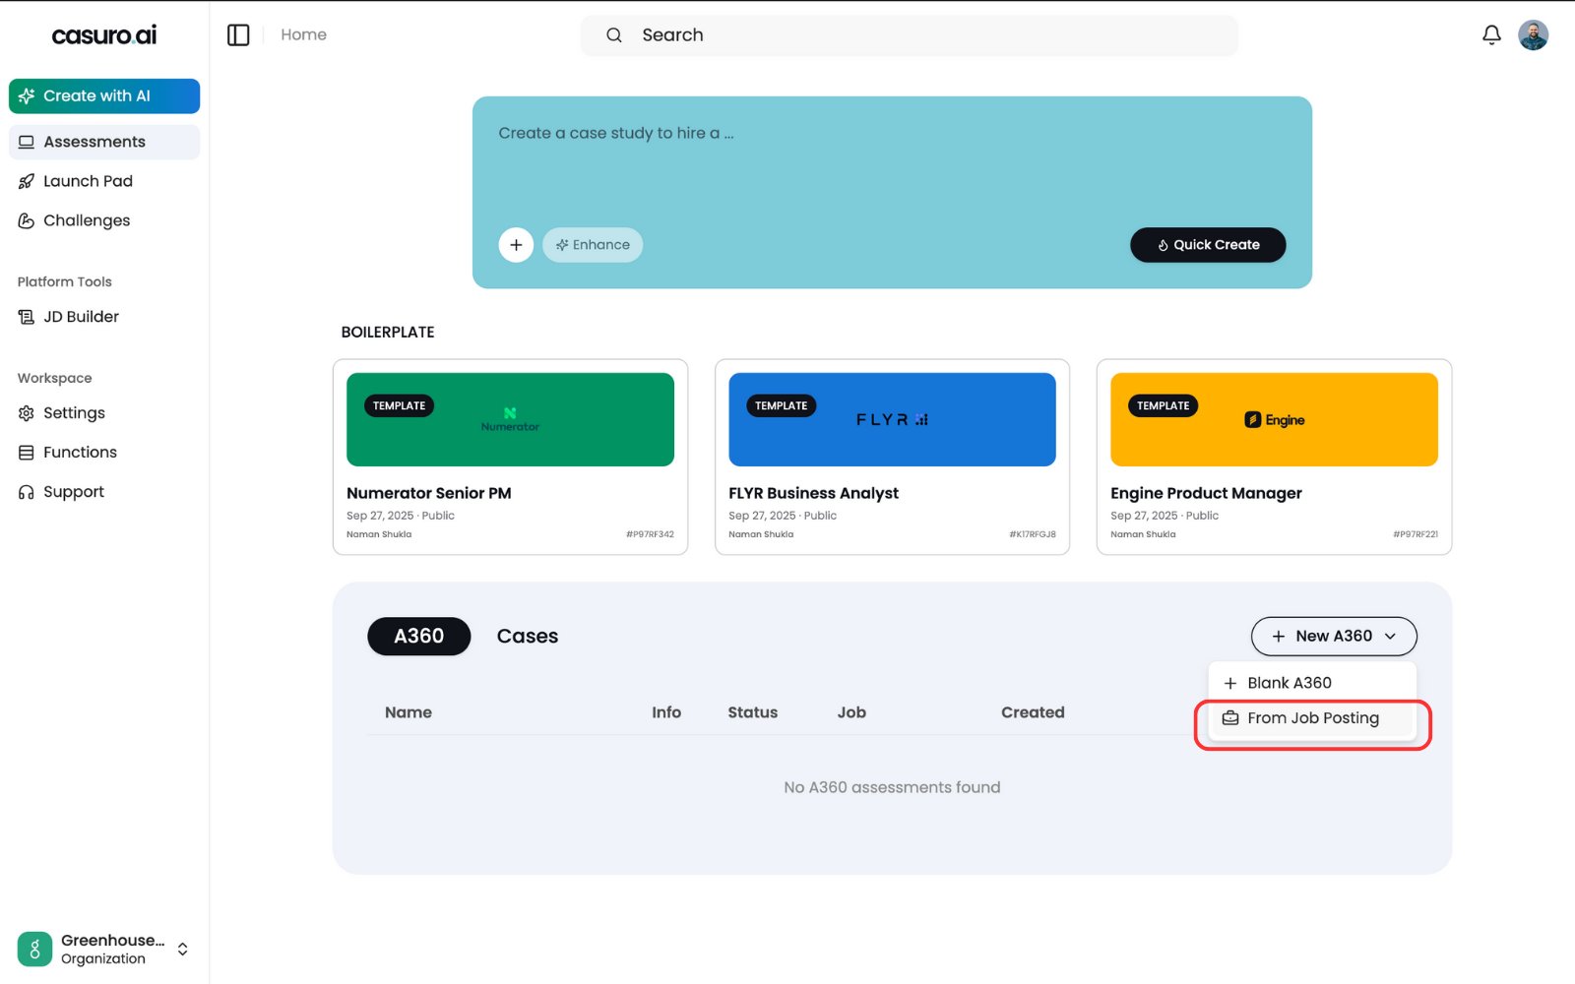
Task: Click the FLYR Business Analyst title
Action: 813,493
